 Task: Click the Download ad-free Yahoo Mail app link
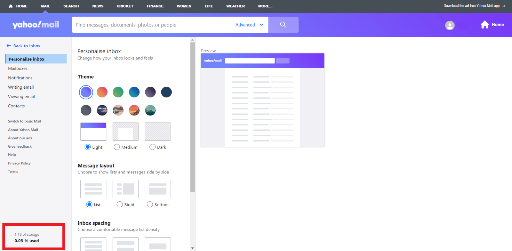[x=471, y=6]
